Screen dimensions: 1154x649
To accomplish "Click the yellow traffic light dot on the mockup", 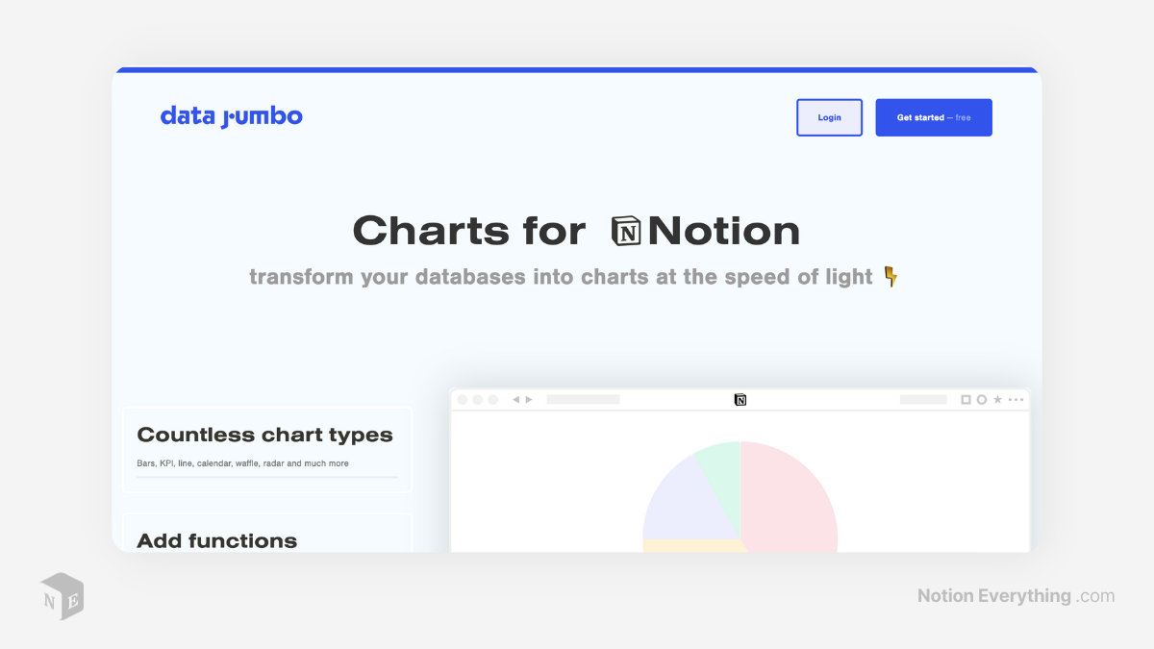I will pos(477,399).
